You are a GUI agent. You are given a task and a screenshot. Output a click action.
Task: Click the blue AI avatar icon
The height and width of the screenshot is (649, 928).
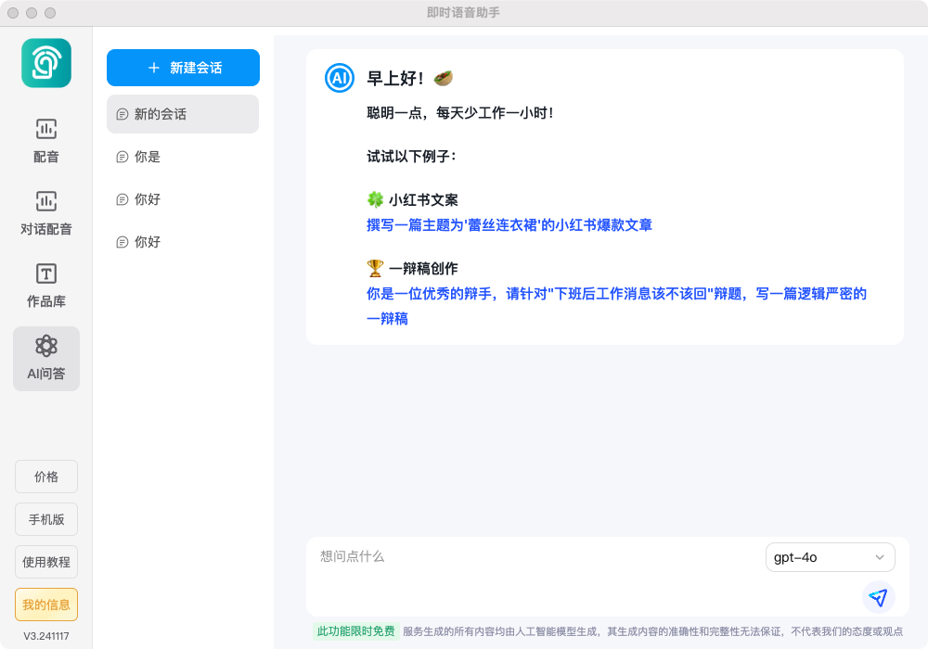tap(339, 79)
